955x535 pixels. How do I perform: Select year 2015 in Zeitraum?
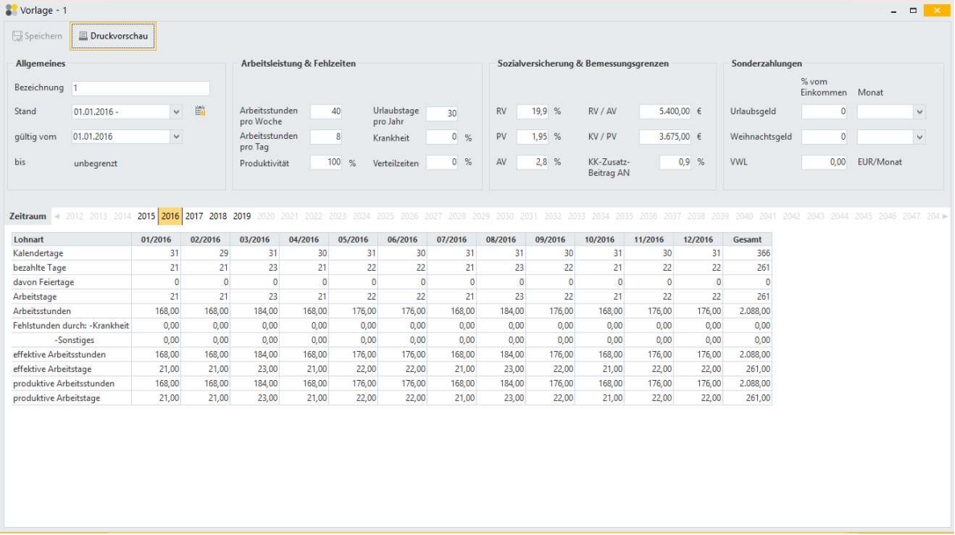point(146,216)
